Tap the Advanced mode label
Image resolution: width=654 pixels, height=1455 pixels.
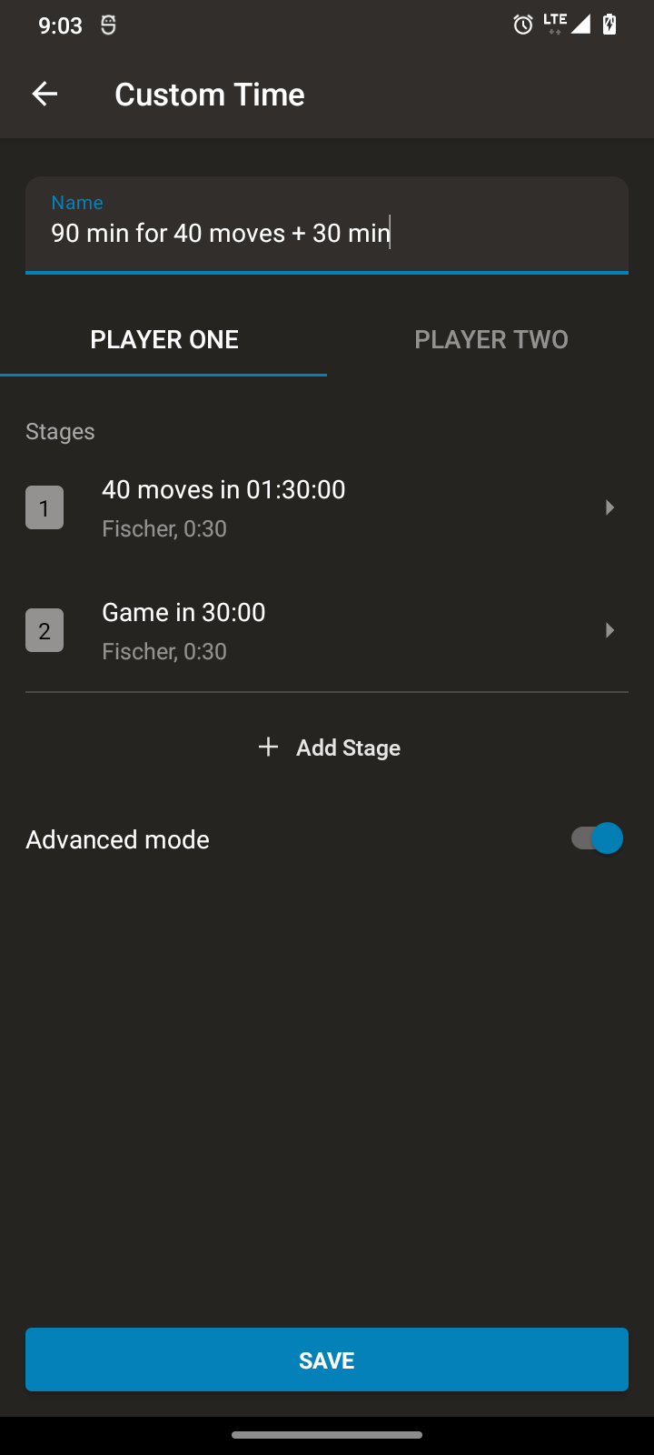(118, 839)
